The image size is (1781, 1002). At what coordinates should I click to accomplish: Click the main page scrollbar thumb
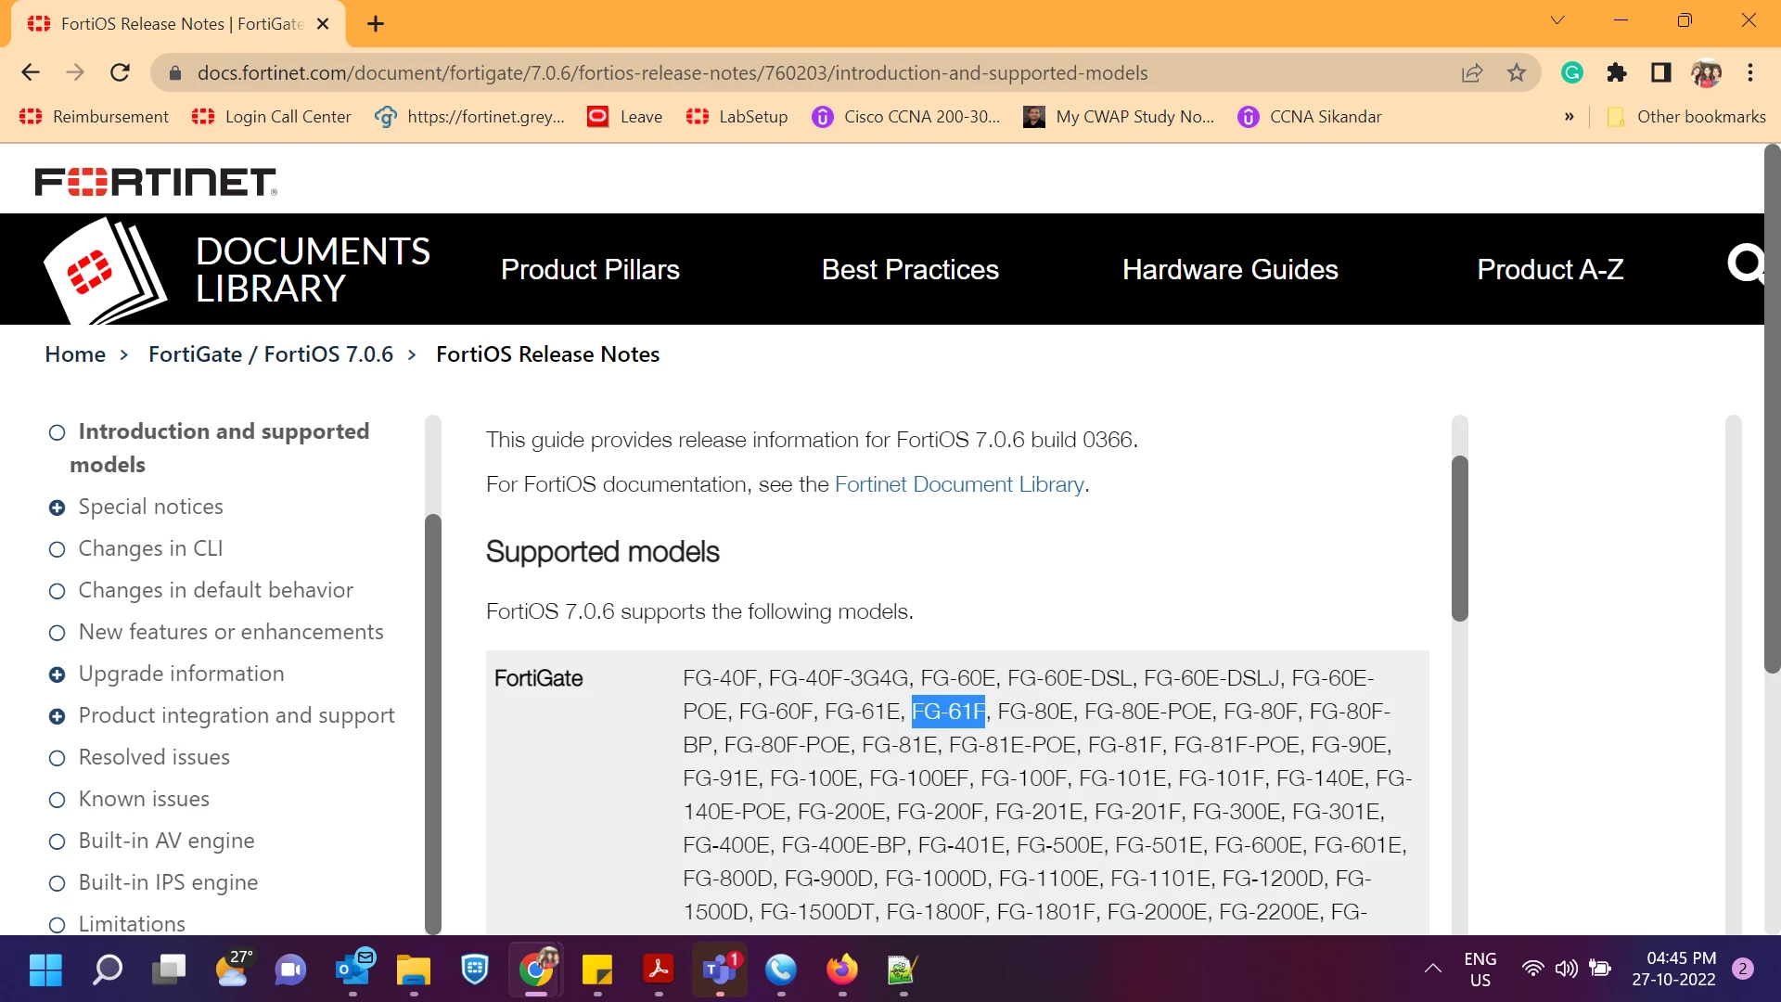tap(1773, 408)
